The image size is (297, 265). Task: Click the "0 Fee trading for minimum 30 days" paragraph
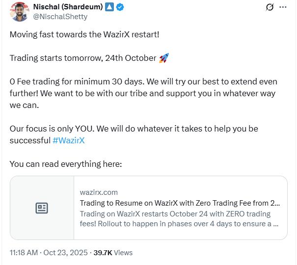click(x=142, y=93)
